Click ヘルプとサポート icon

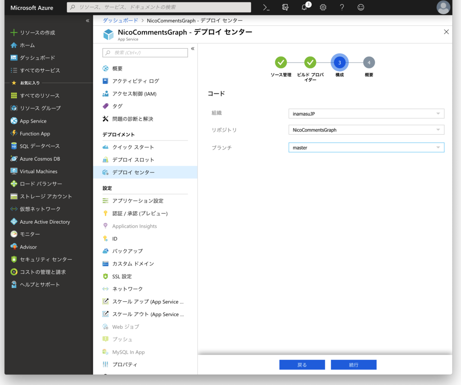[x=14, y=285]
